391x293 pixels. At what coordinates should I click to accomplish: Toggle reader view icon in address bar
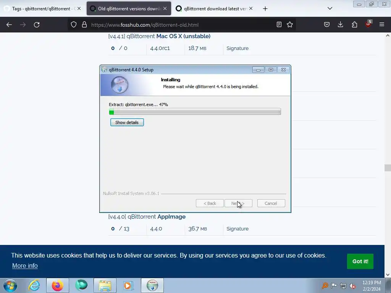click(x=279, y=24)
